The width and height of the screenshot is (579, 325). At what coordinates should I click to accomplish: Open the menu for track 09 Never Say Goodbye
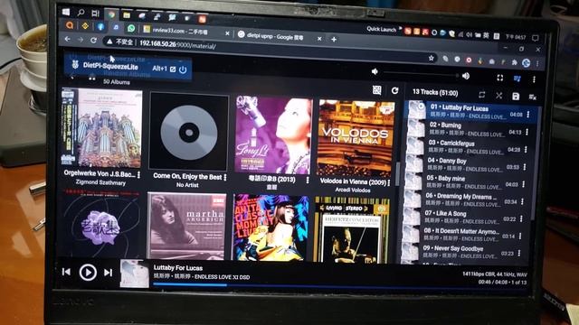point(519,253)
